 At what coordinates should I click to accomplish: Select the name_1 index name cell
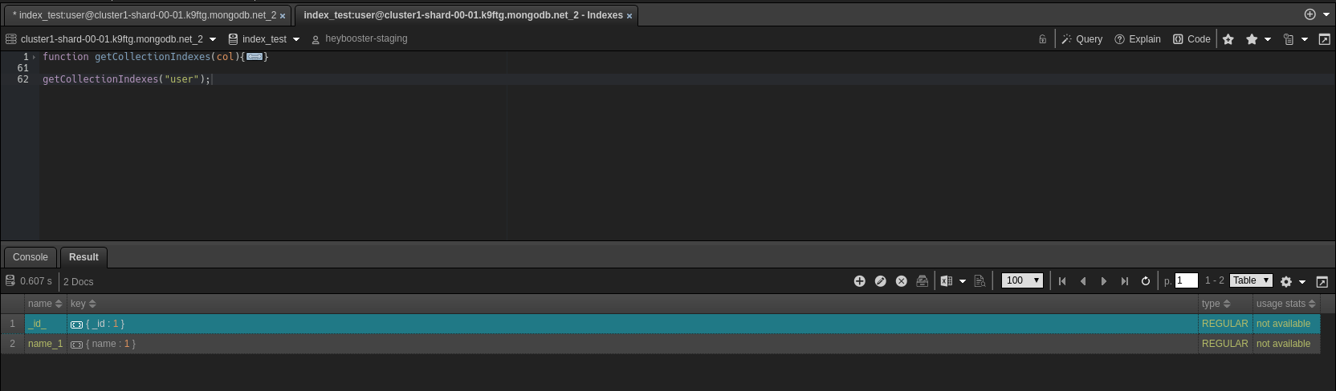[45, 344]
